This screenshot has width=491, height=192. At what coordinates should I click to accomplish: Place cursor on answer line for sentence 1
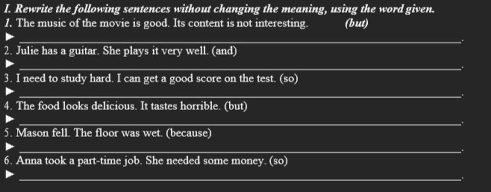tap(240, 39)
